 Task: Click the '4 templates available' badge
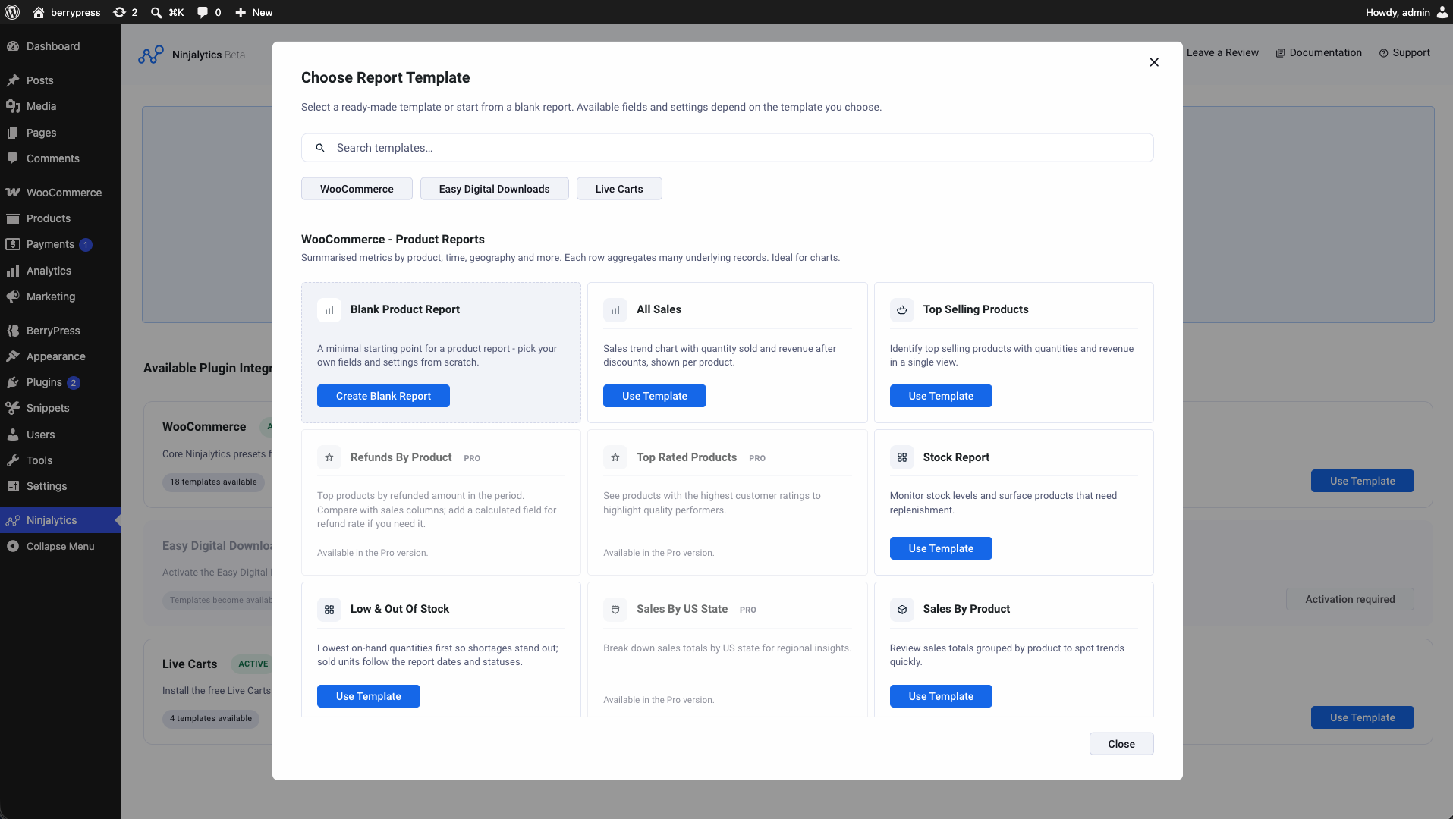point(211,719)
